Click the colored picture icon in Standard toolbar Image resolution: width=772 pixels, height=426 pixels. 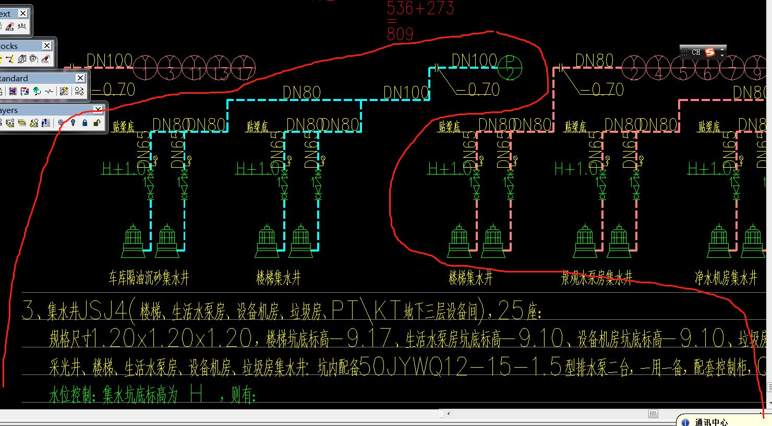pos(25,91)
